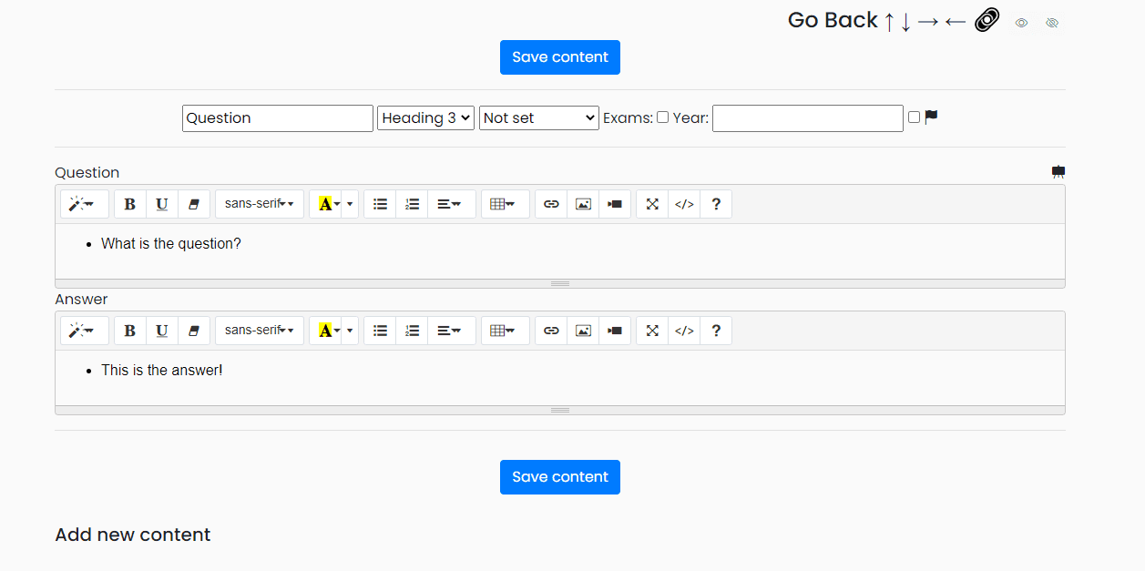
Task: Insert a link in the Question editor
Action: pos(551,204)
